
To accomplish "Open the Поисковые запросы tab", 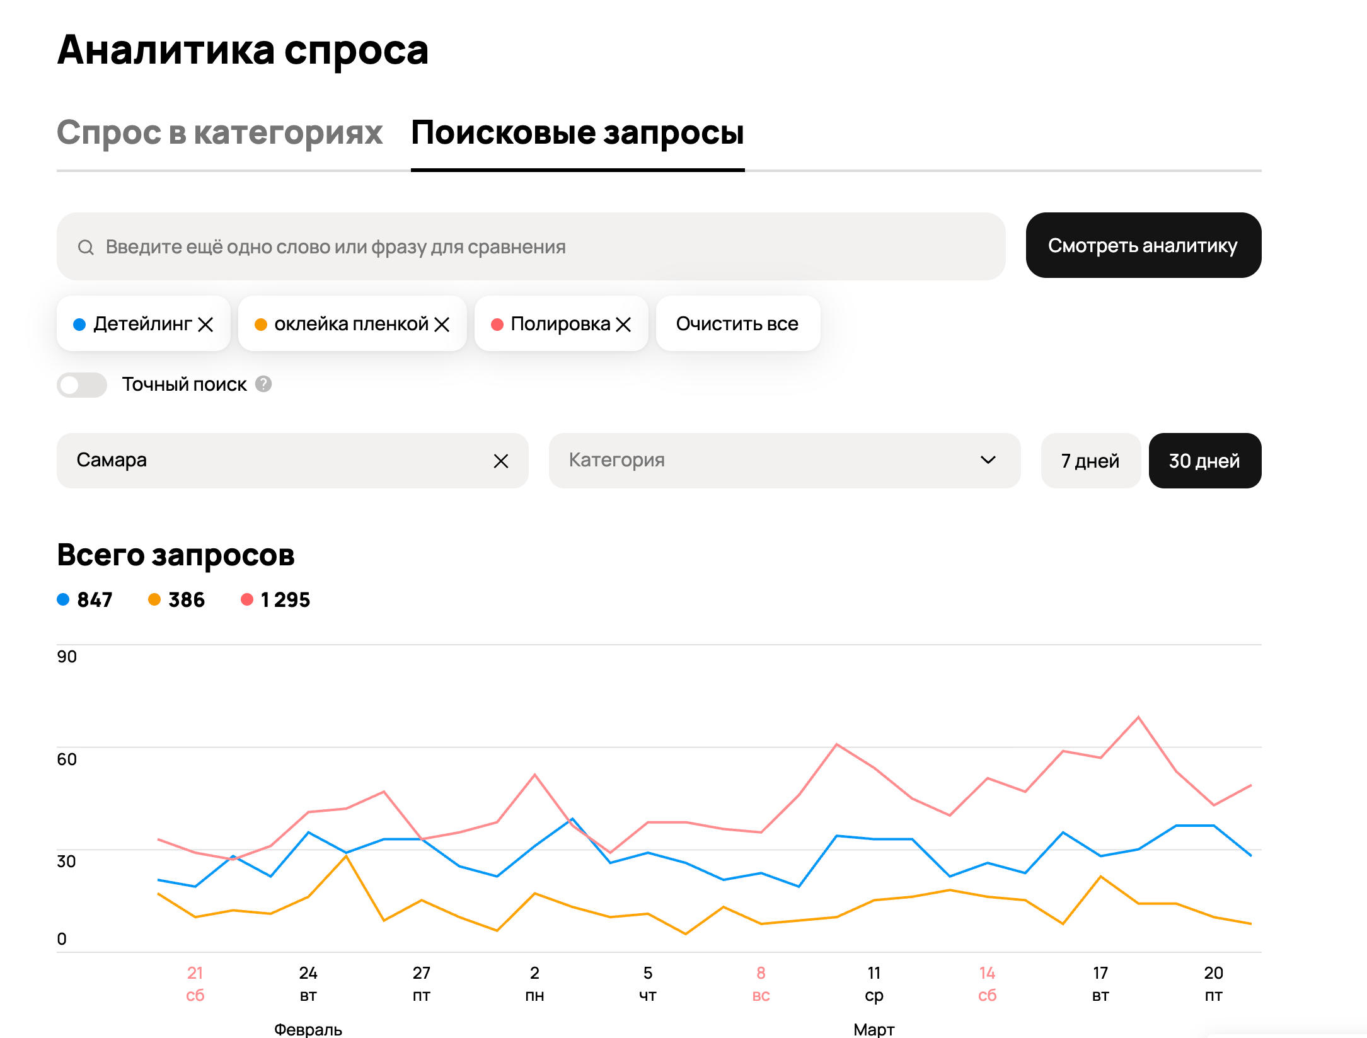I will point(577,133).
